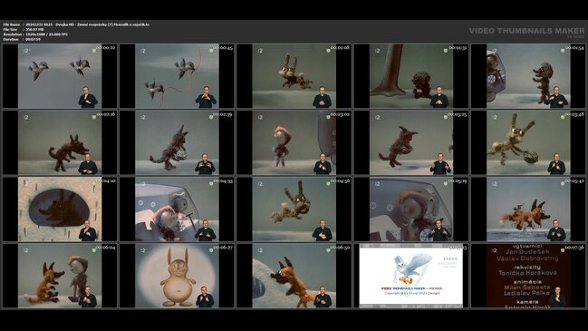The image size is (588, 331).
Task: Click the sign interpreter in the 00:03:25 frame
Action: pyautogui.click(x=439, y=164)
